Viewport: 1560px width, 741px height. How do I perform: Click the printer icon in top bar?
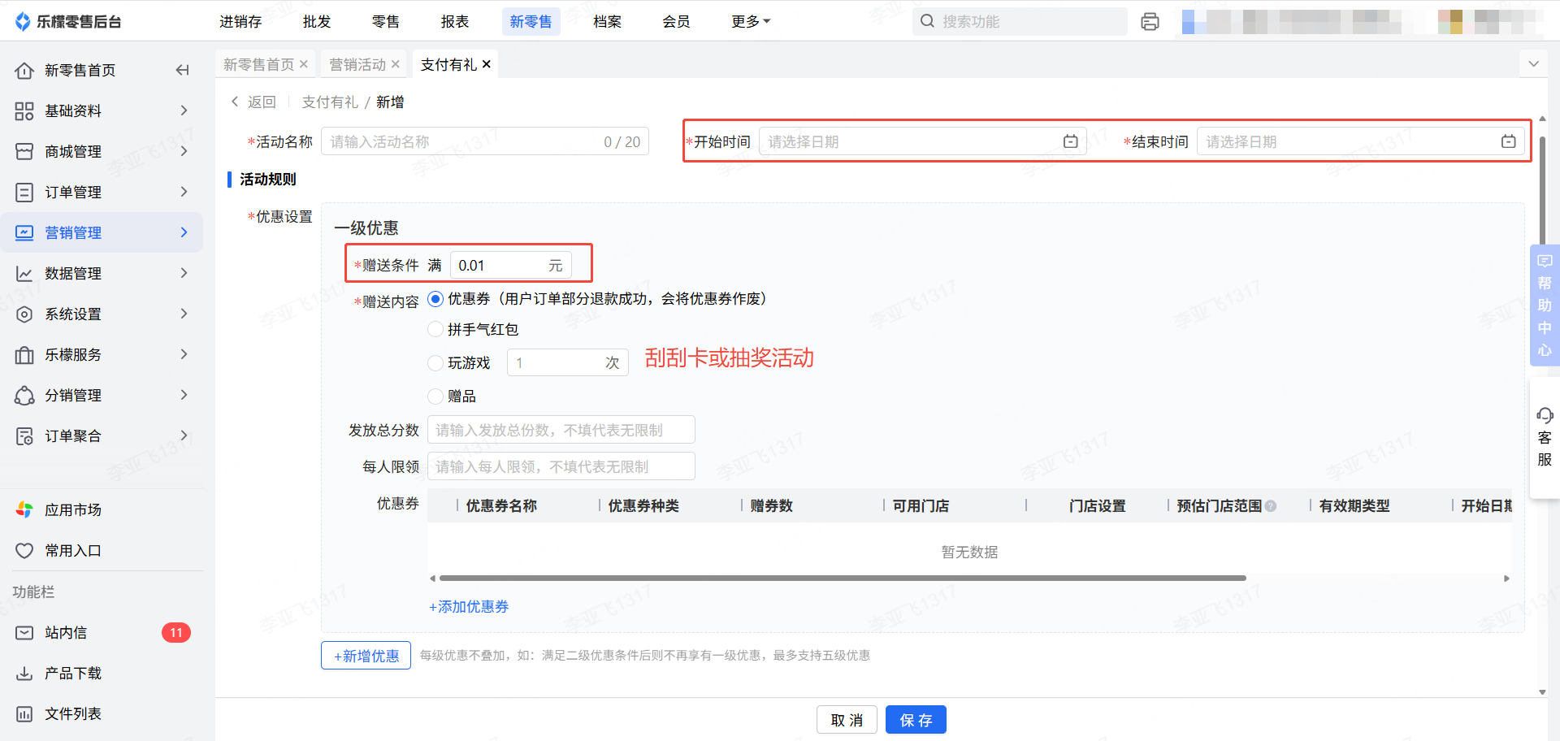coord(1150,22)
